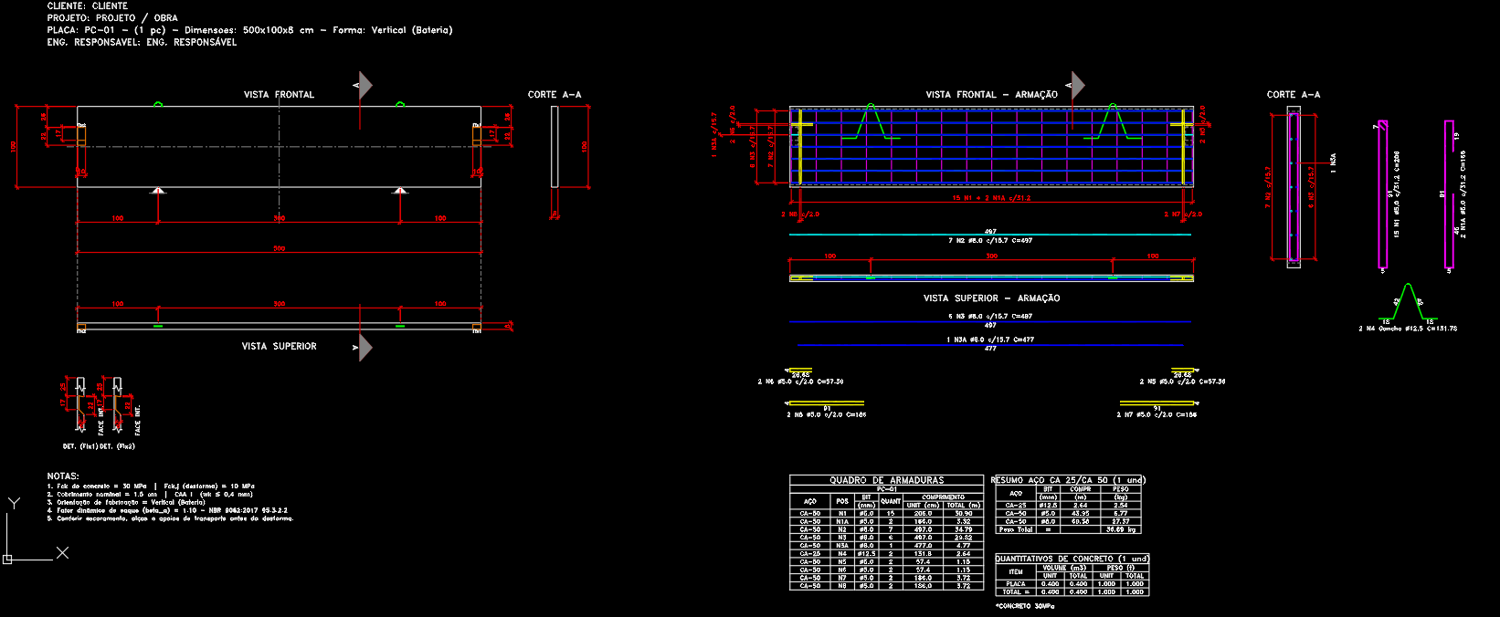Image resolution: width=1500 pixels, height=617 pixels.
Task: Select the magenta N1A stirrup bar shape
Action: tap(1449, 194)
